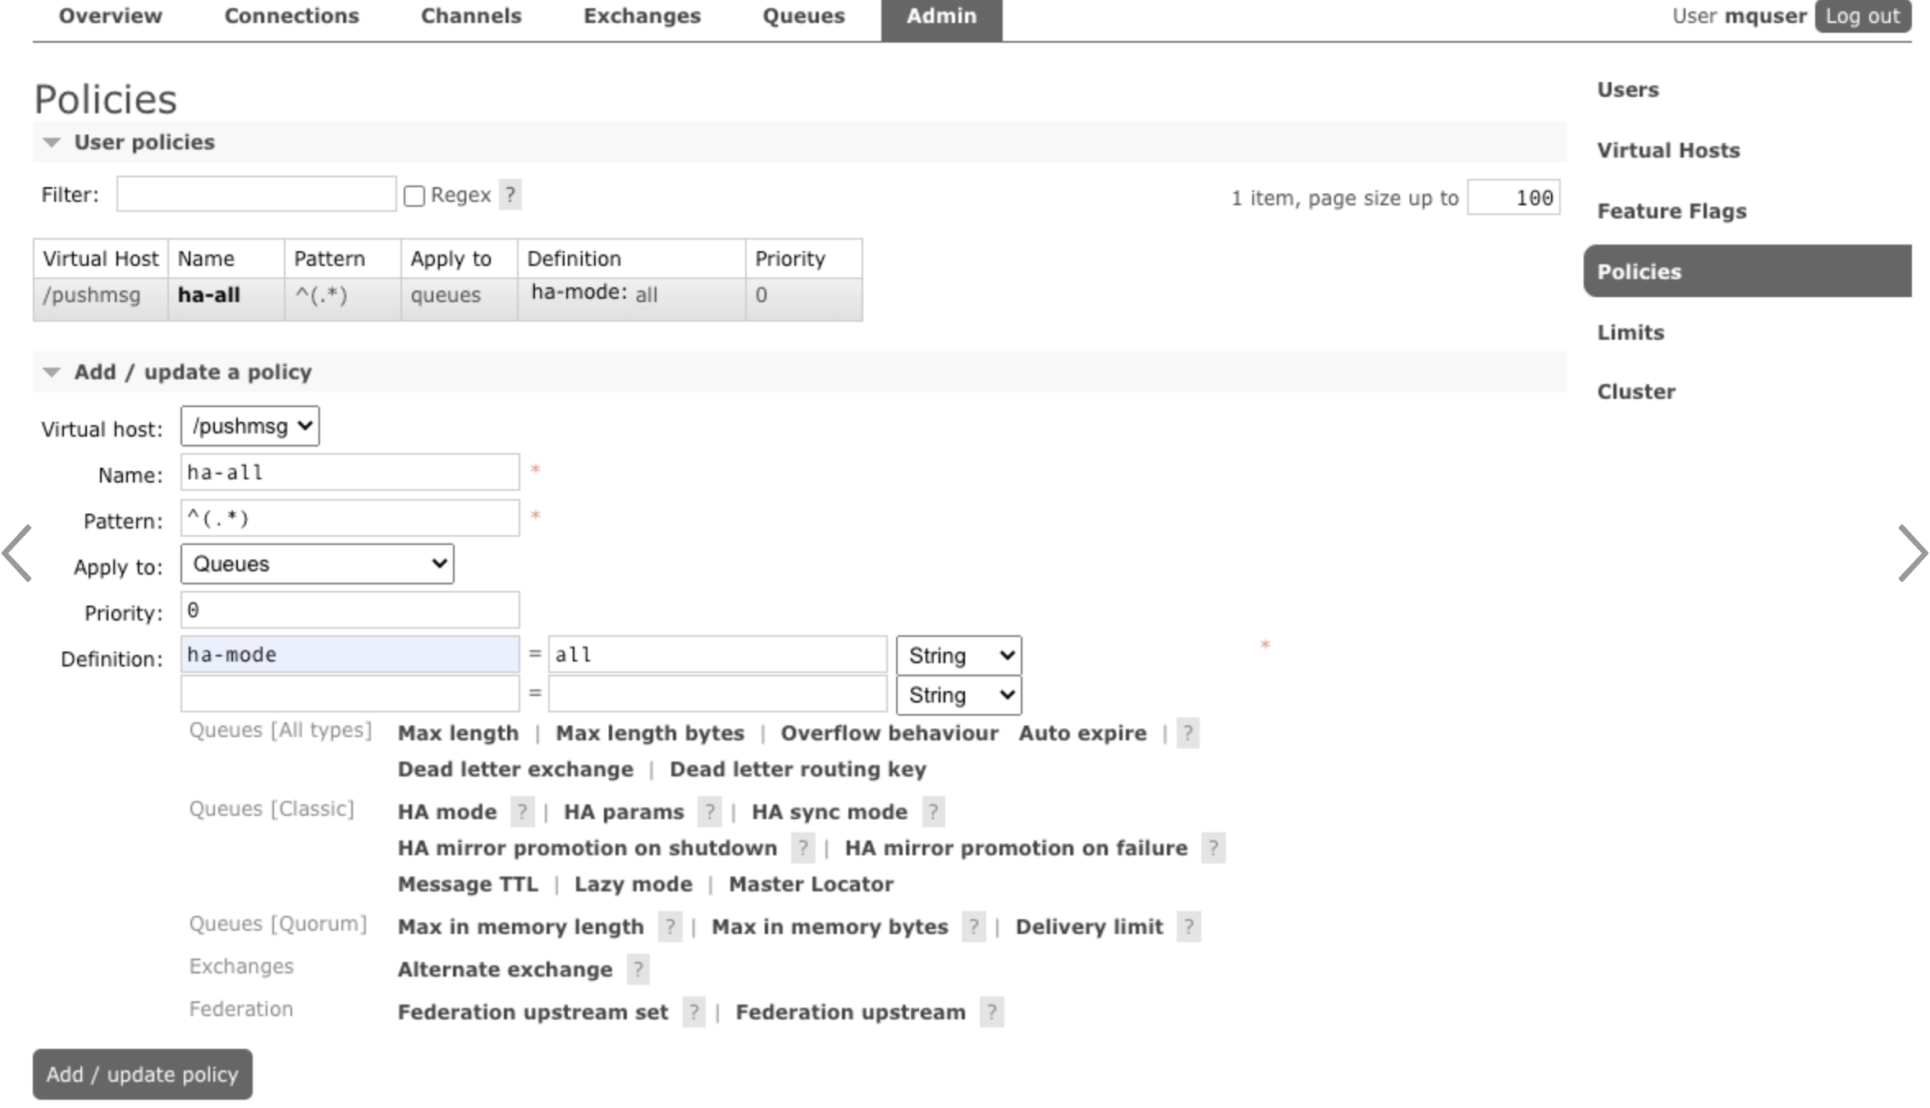Open the Apply to Queues dropdown
The height and width of the screenshot is (1108, 1930).
(317, 564)
